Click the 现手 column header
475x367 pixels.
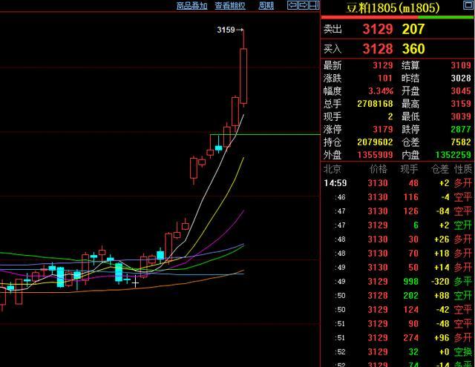pyautogui.click(x=409, y=169)
